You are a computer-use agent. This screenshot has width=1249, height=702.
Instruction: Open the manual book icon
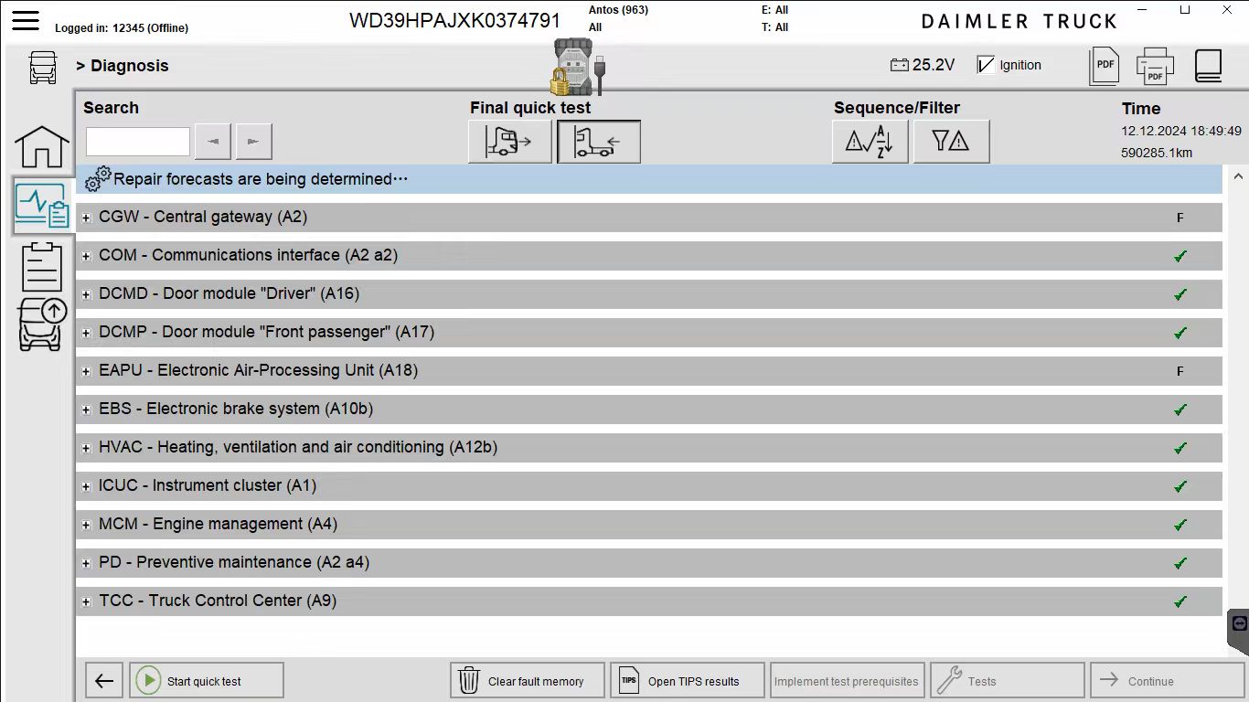[x=1208, y=66]
